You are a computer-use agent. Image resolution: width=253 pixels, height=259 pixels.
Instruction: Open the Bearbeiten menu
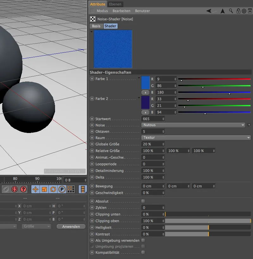pos(121,11)
